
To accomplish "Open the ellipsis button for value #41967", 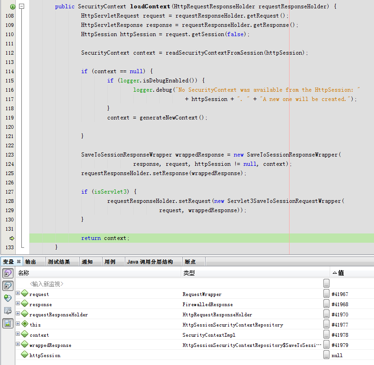I will click(326, 294).
